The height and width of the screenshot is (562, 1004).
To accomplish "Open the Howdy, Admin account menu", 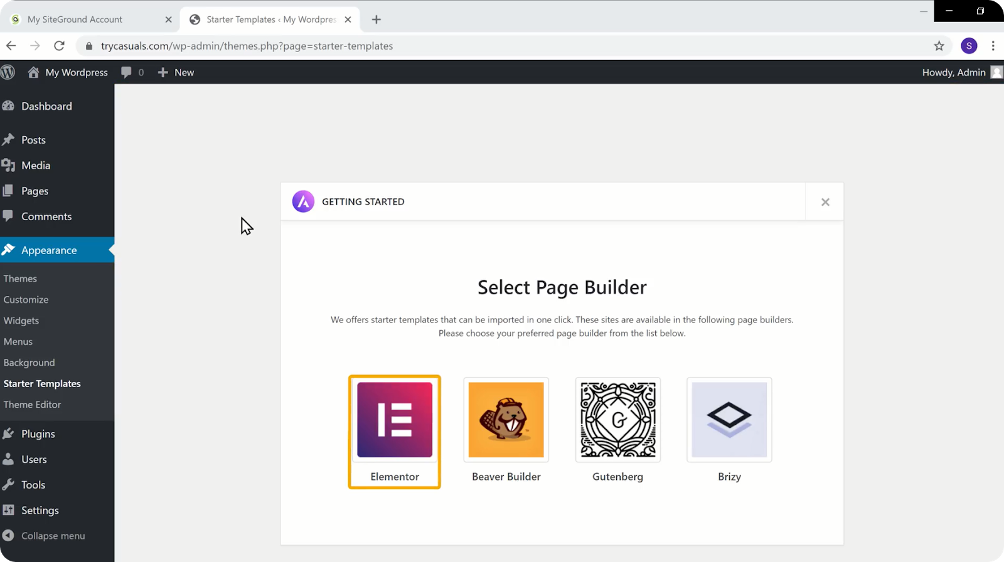I will point(962,72).
